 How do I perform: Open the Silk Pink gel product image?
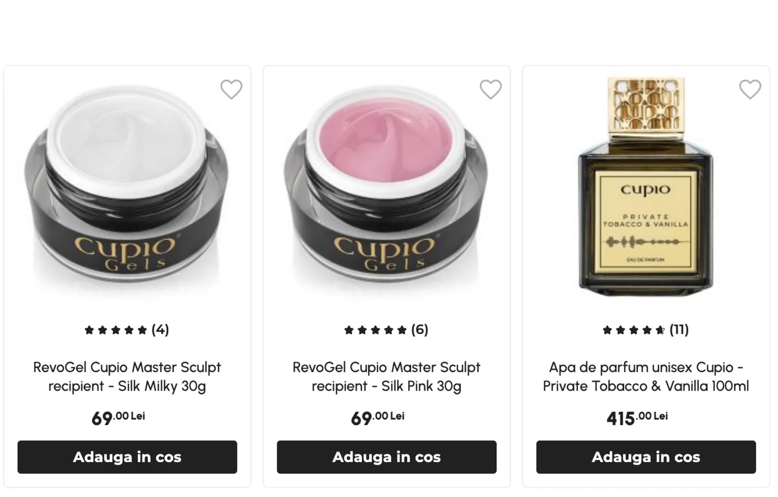[x=386, y=186]
